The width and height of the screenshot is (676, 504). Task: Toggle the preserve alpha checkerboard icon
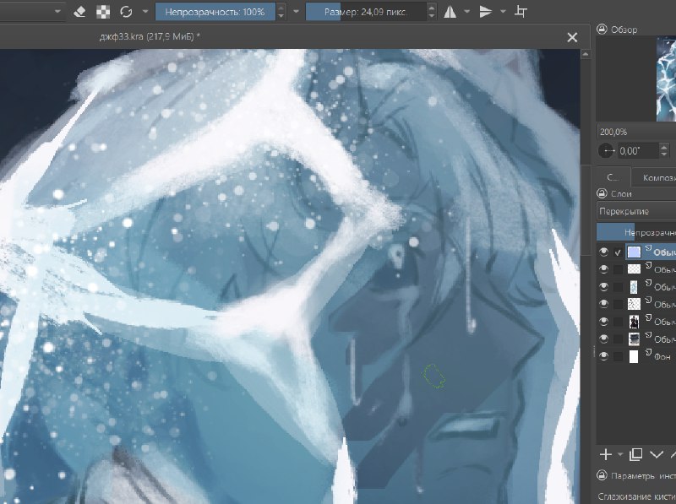coord(102,12)
